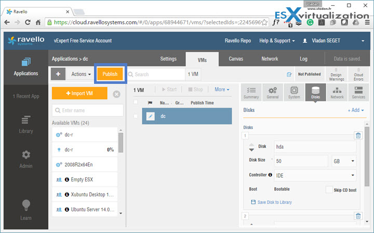Click the Import VM button
Image resolution: width=374 pixels, height=233 pixels.
click(x=79, y=93)
